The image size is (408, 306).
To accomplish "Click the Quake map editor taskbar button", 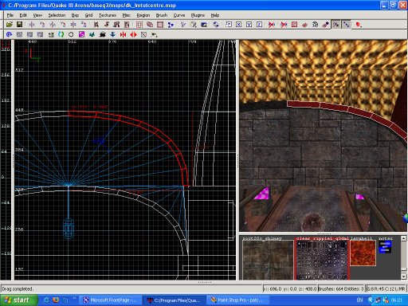I will click(x=175, y=300).
